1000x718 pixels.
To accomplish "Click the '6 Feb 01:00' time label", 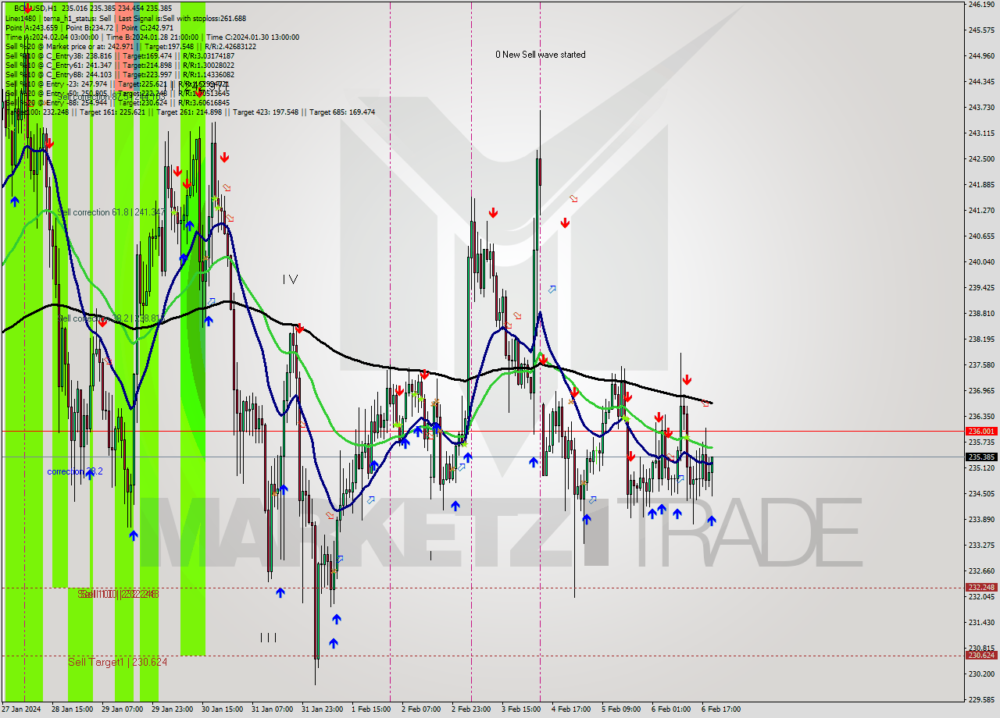I will (x=670, y=709).
